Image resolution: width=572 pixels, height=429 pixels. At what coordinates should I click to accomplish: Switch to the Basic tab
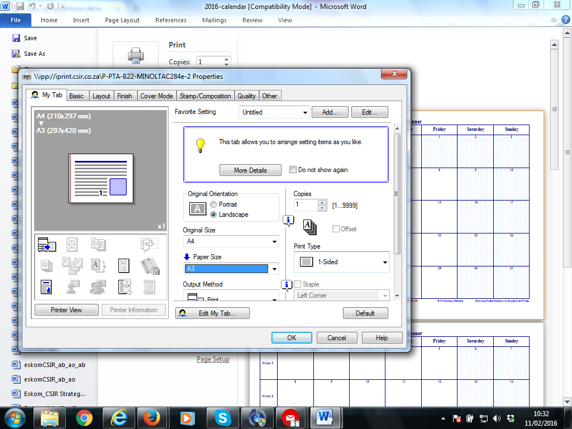point(76,96)
